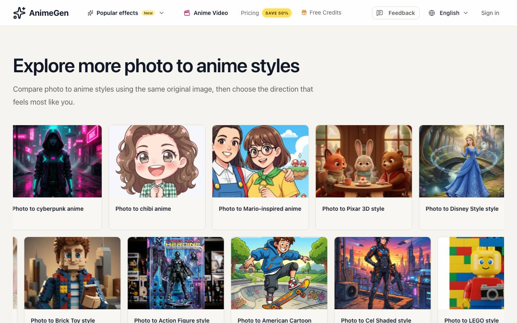Expand the Popular effects dropdown chevron
Screen dimensions: 517x323
pyautogui.click(x=162, y=13)
